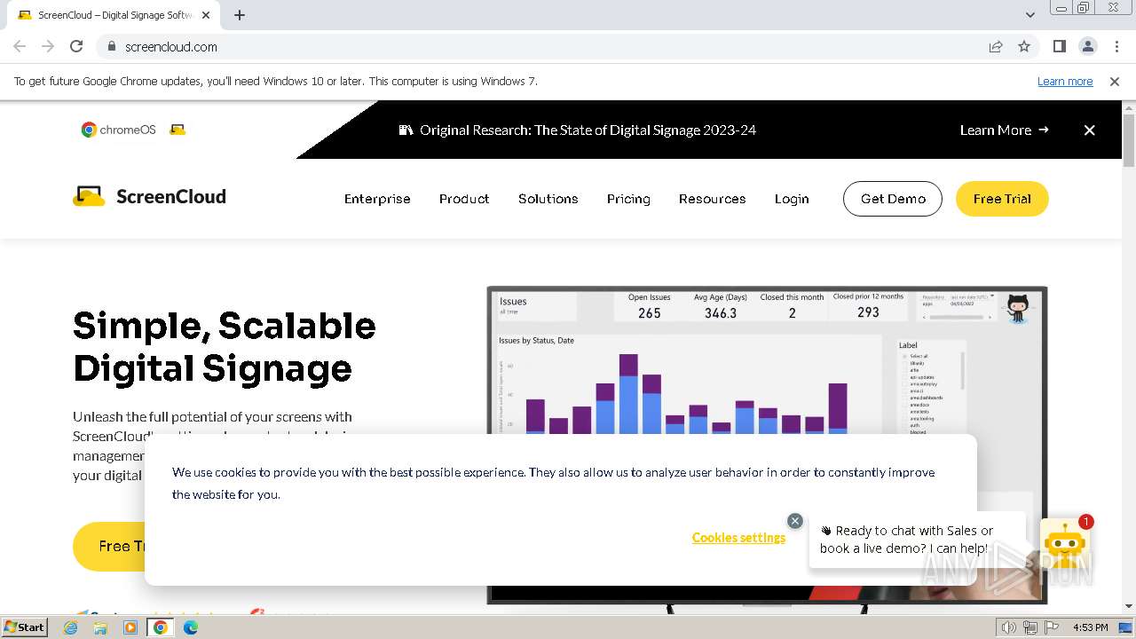
Task: Reload the ScreenCloud page
Action: [76, 47]
